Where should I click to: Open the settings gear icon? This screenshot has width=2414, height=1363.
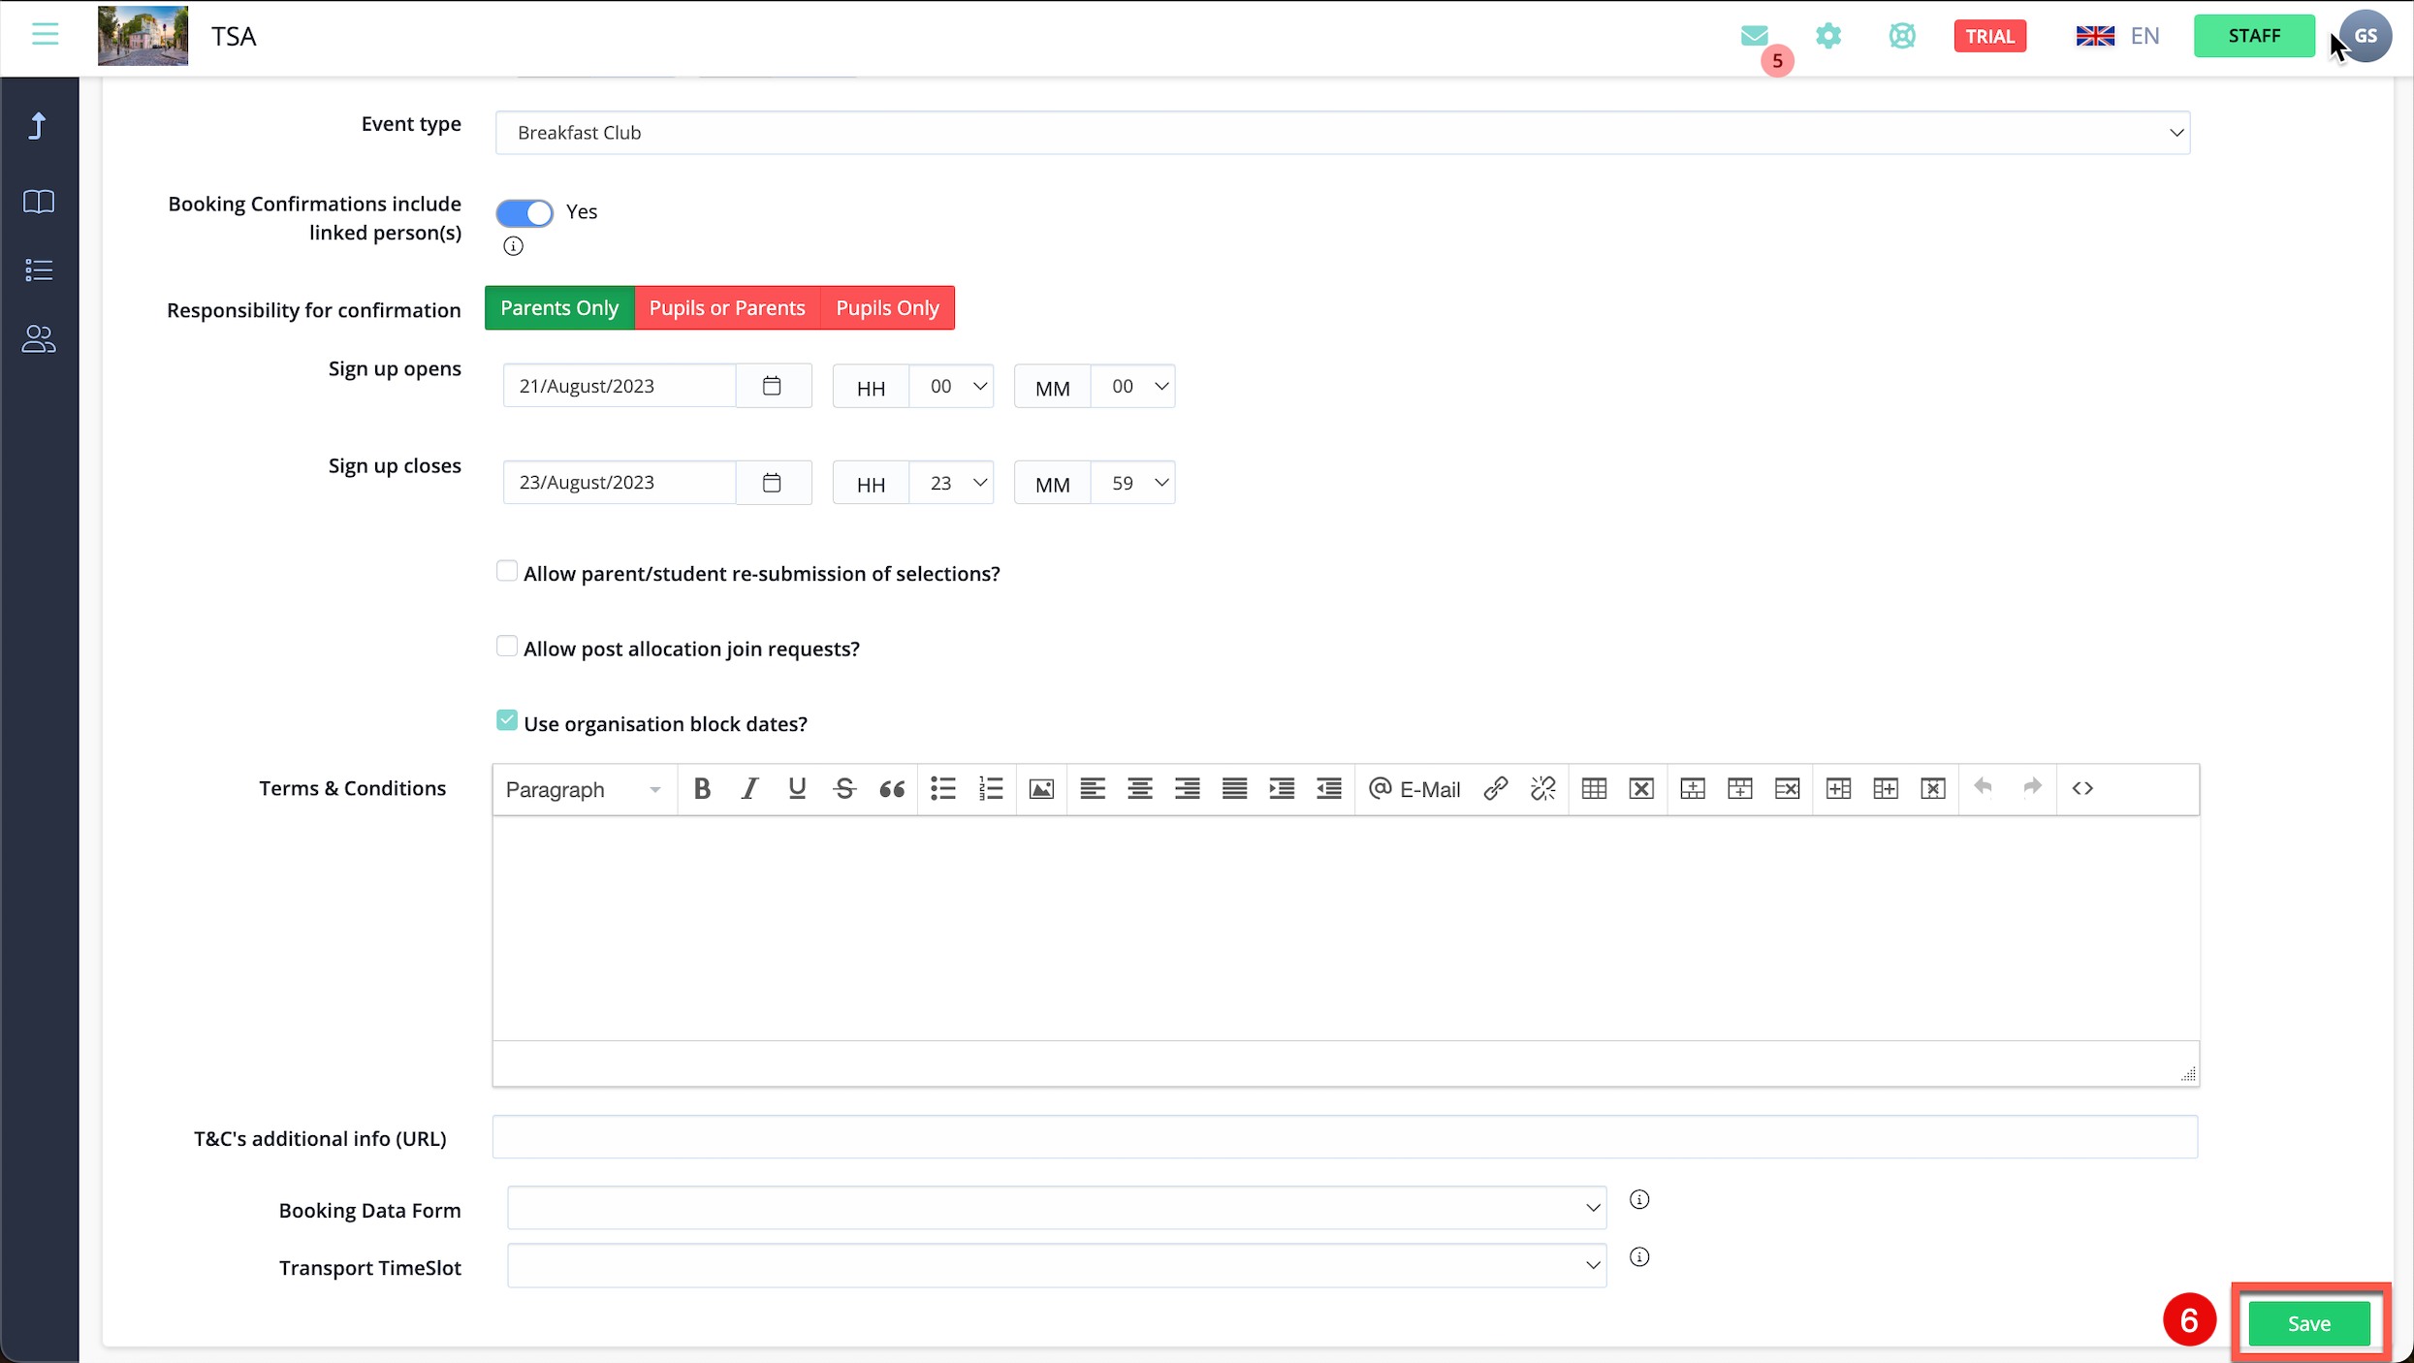point(1828,36)
